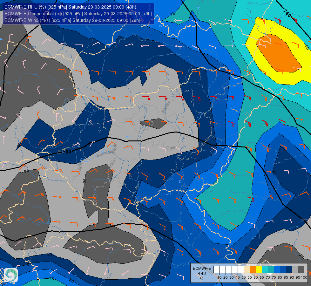
Task: Pick the yellow 60-65% legend swatch
Action: click(259, 269)
